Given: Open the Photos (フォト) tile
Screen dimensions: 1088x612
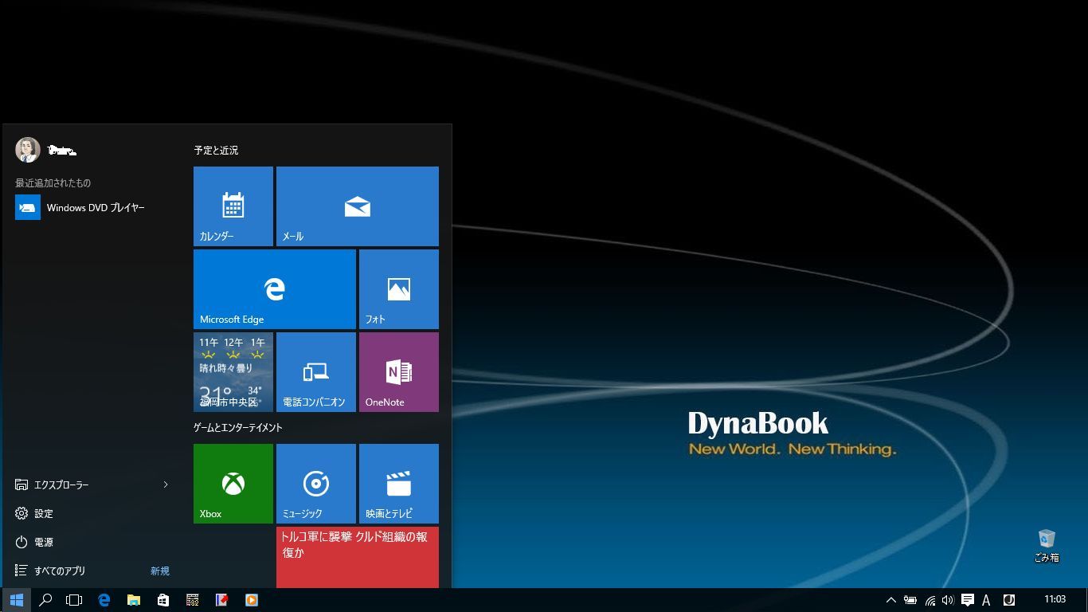Looking at the screenshot, I should tap(398, 288).
